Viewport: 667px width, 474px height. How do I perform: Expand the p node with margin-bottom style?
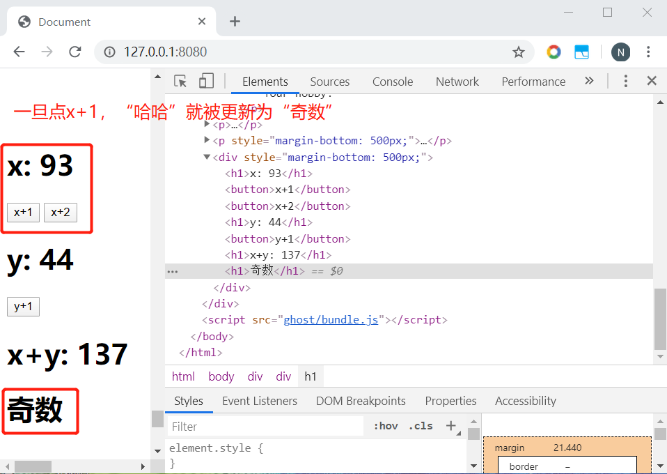(207, 141)
